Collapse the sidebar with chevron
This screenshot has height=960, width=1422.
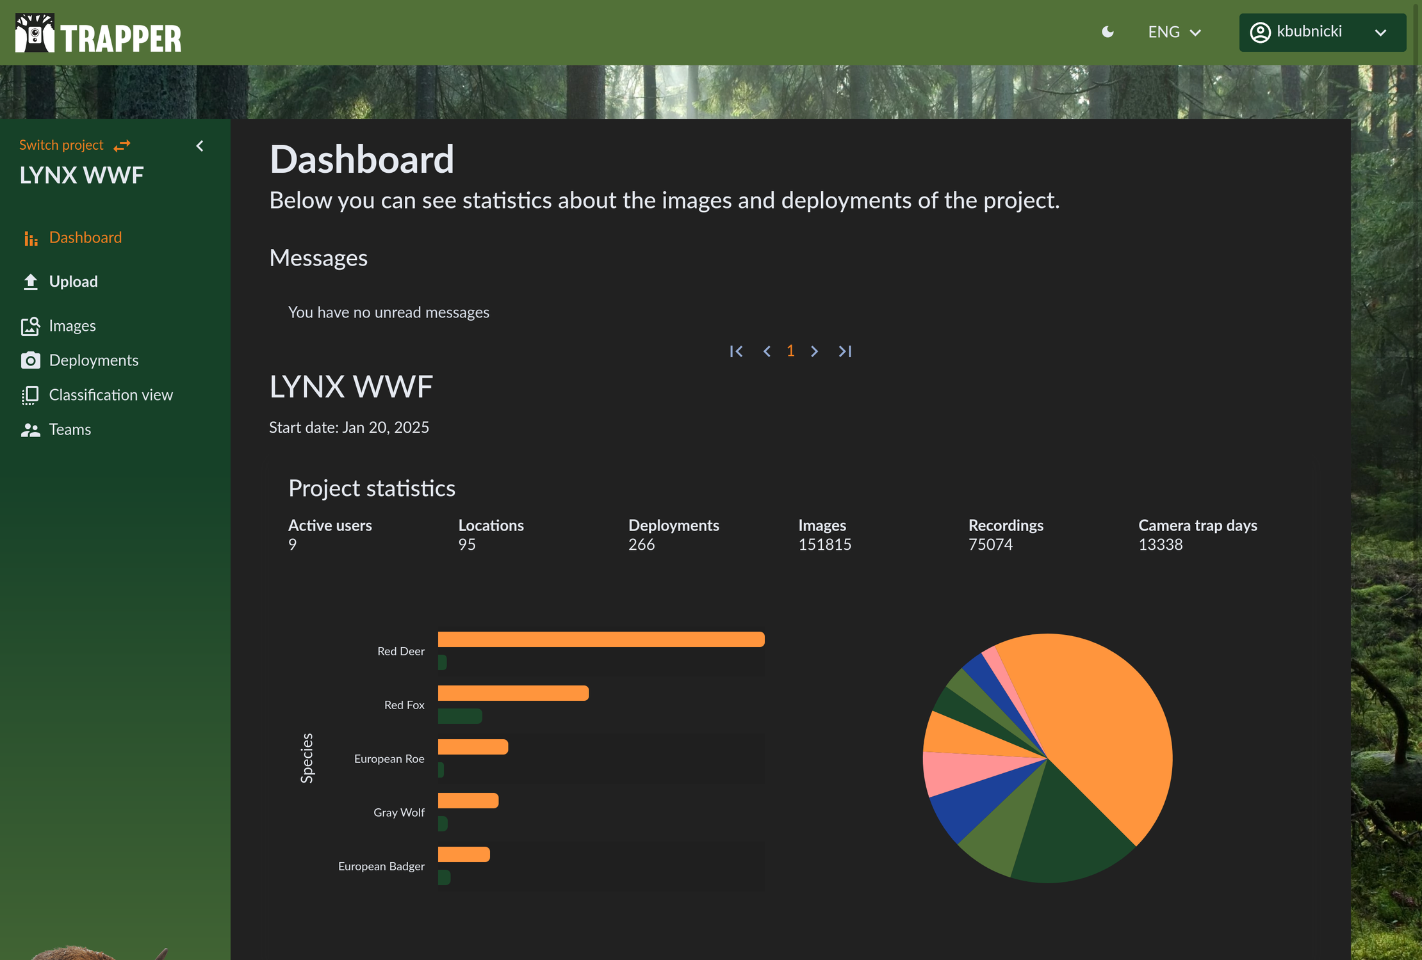200,146
